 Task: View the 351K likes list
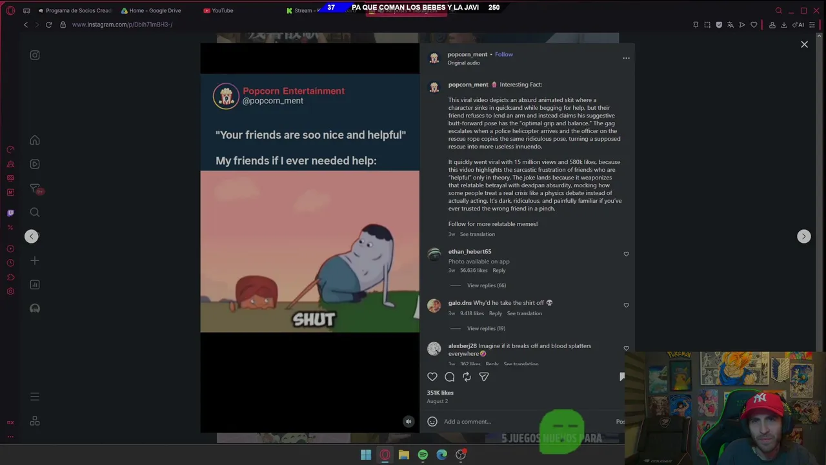pyautogui.click(x=440, y=393)
